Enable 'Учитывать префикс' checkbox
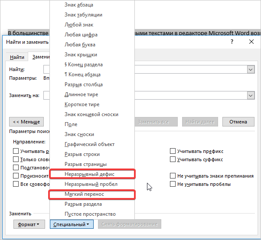 coord(173,151)
